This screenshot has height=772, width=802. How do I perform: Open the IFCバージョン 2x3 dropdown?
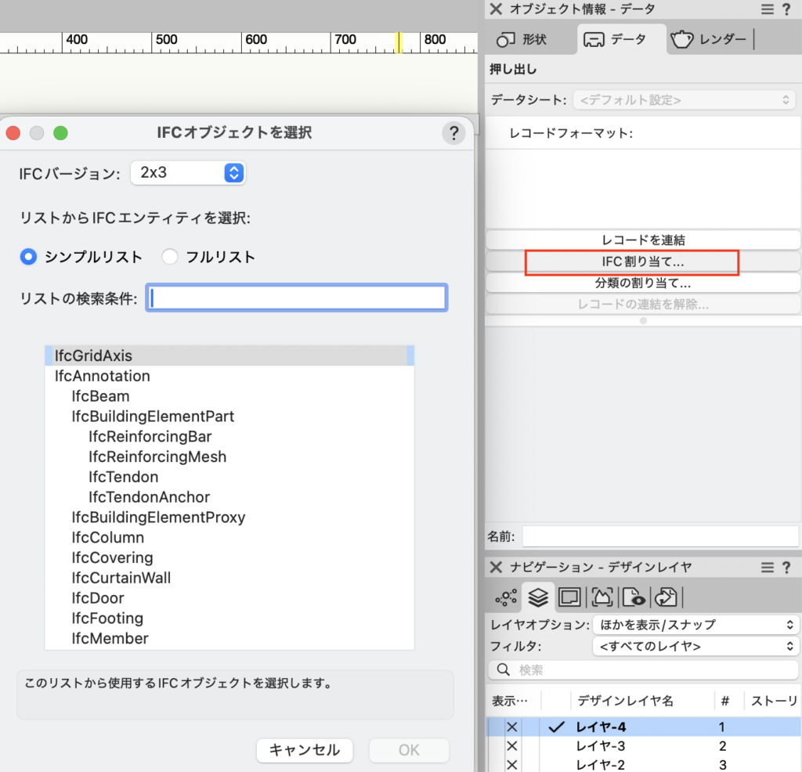point(188,173)
